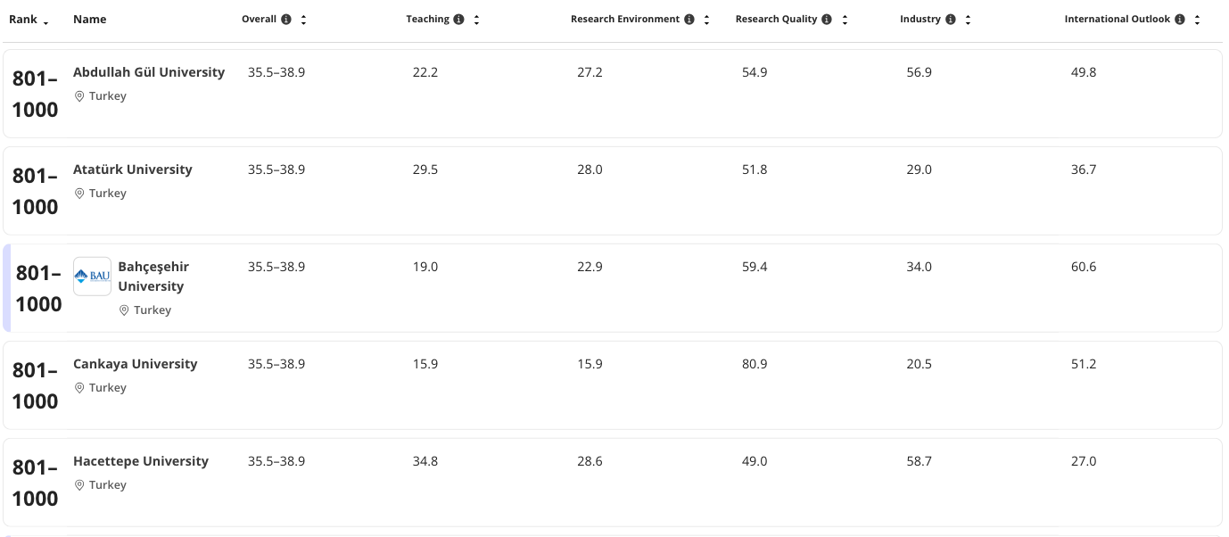Open Cankaya University profile link
This screenshot has width=1229, height=537.
(x=136, y=364)
